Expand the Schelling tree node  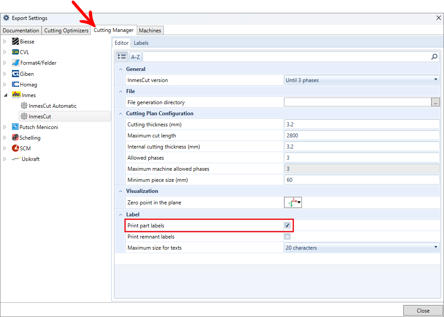tap(5, 138)
